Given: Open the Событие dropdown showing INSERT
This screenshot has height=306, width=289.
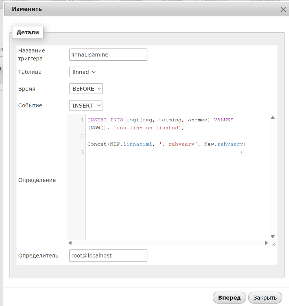Looking at the screenshot, I should [86, 105].
